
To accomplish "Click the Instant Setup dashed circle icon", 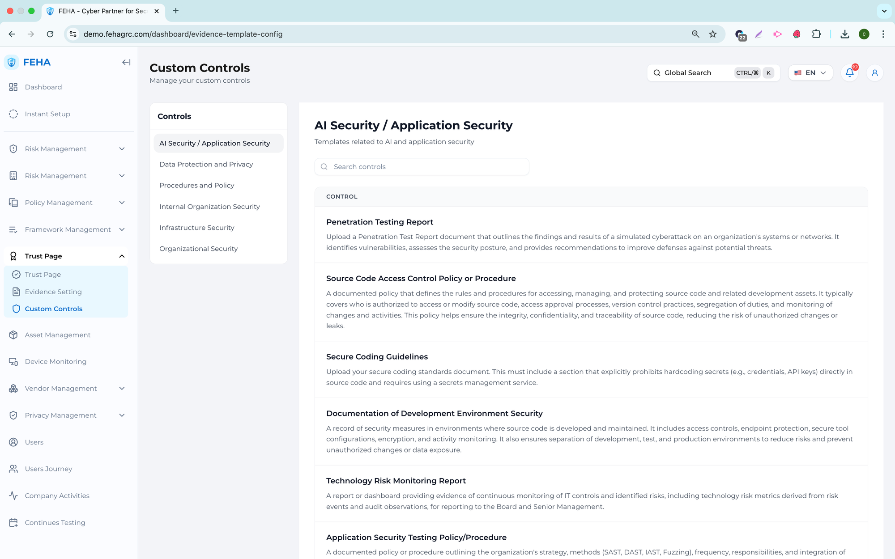I will tap(13, 114).
